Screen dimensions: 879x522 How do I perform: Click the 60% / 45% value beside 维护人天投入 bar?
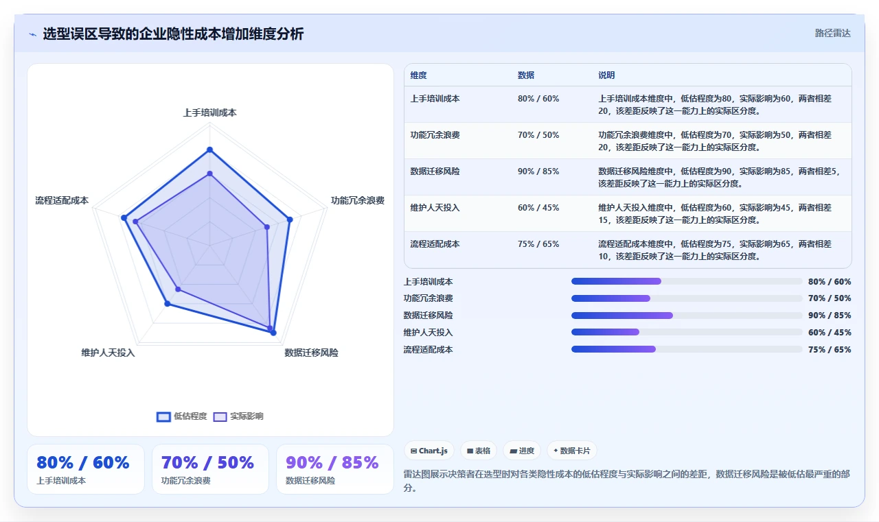click(830, 333)
